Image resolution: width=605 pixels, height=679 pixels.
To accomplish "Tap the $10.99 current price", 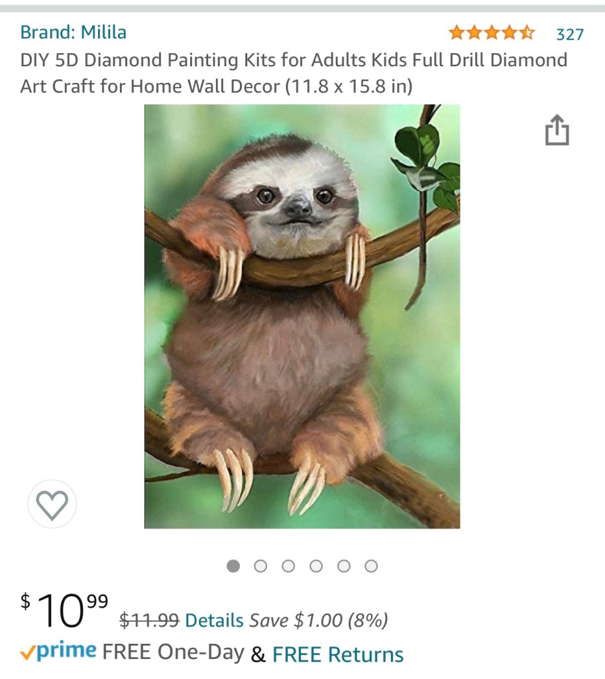I will (64, 611).
